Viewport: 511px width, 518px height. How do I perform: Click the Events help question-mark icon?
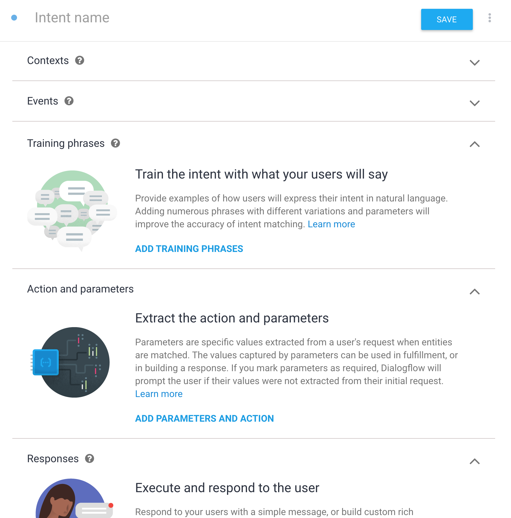pos(69,101)
